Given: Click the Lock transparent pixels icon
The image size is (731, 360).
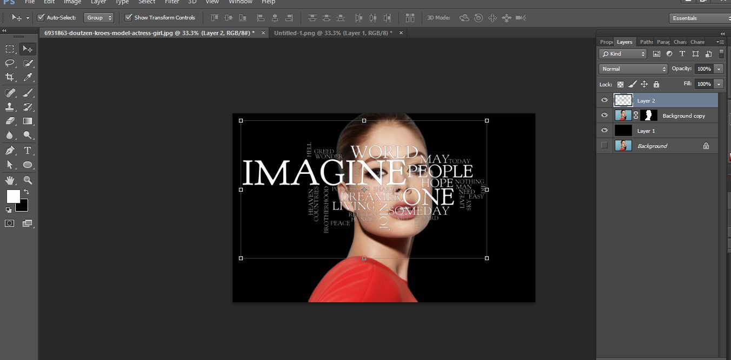Looking at the screenshot, I should tap(620, 84).
